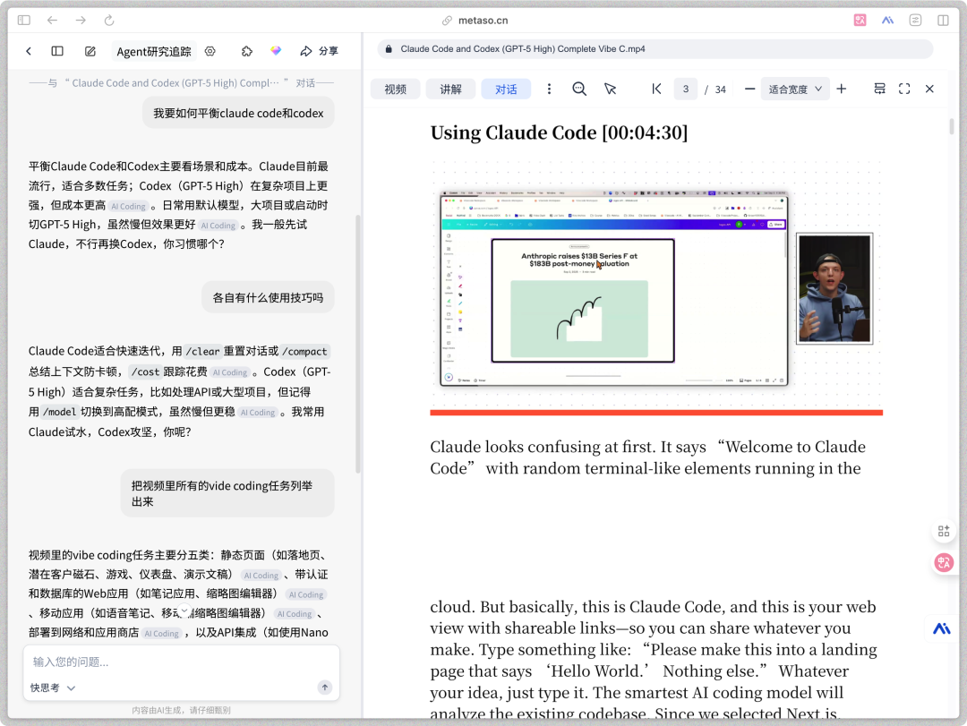Screen dimensions: 967x726
Task: Open the translate tool on the right edge
Action: (x=944, y=562)
